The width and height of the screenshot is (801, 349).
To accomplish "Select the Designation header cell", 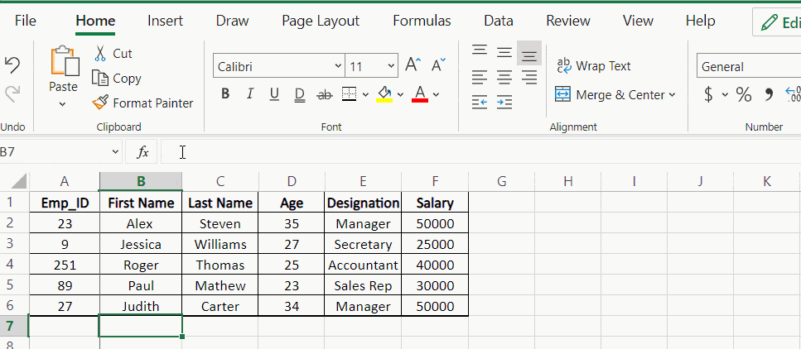I will click(x=363, y=203).
